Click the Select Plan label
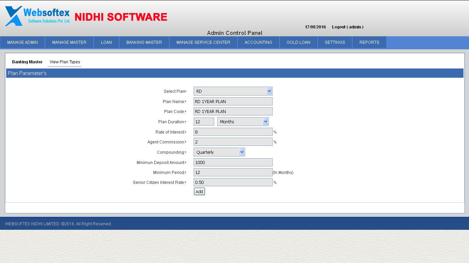This screenshot has width=469, height=263. [174, 91]
